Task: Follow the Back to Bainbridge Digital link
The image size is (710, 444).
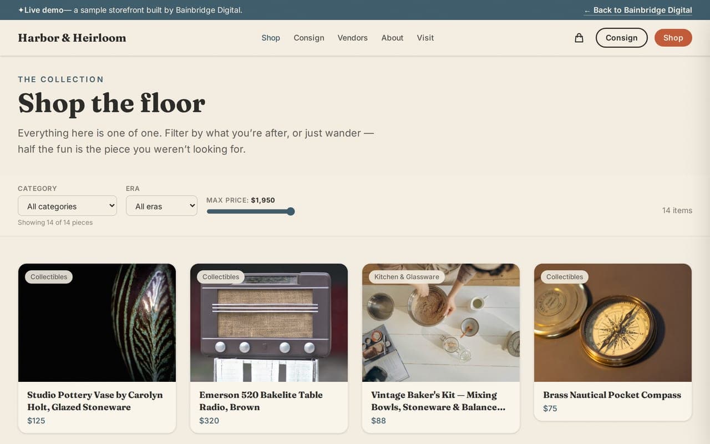Action: point(638,10)
